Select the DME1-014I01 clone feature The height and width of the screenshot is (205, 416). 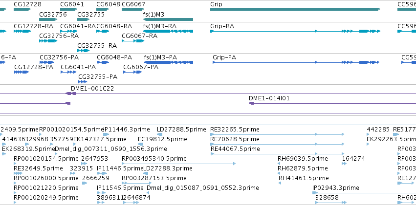click(x=332, y=103)
